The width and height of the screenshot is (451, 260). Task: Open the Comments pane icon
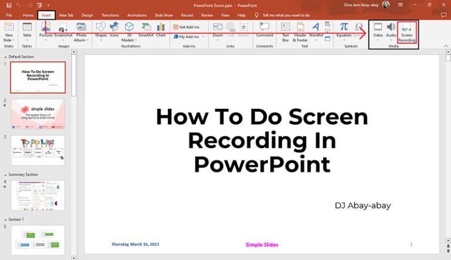click(x=443, y=15)
